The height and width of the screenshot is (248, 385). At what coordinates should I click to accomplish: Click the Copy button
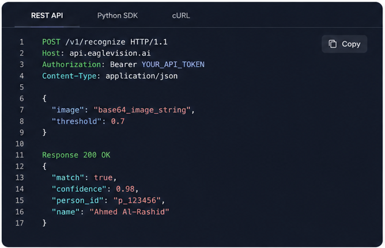point(344,44)
